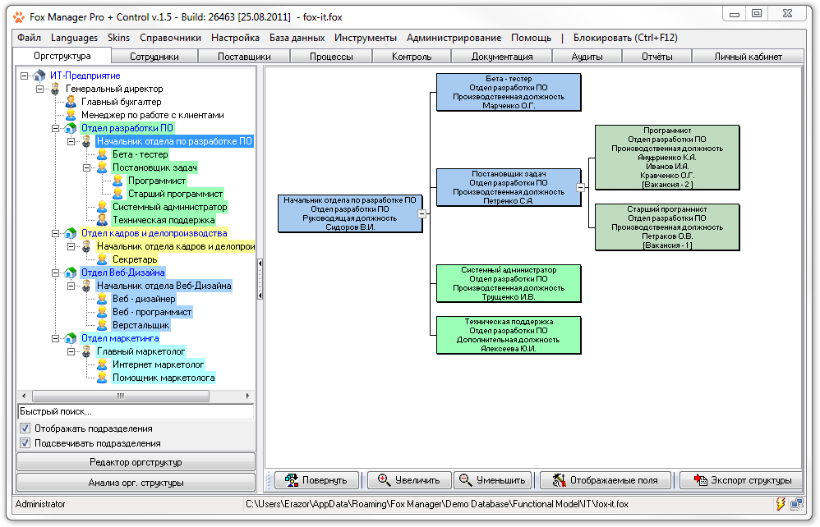The height and width of the screenshot is (527, 820).
Task: Click the Отдел кадров и делопроизводства department icon
Action: [71, 233]
